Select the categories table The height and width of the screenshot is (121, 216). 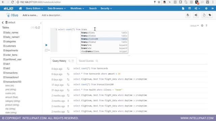pyautogui.click(x=10, y=41)
